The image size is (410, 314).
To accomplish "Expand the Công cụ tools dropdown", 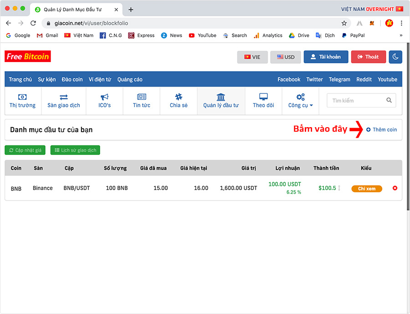I will pyautogui.click(x=300, y=101).
